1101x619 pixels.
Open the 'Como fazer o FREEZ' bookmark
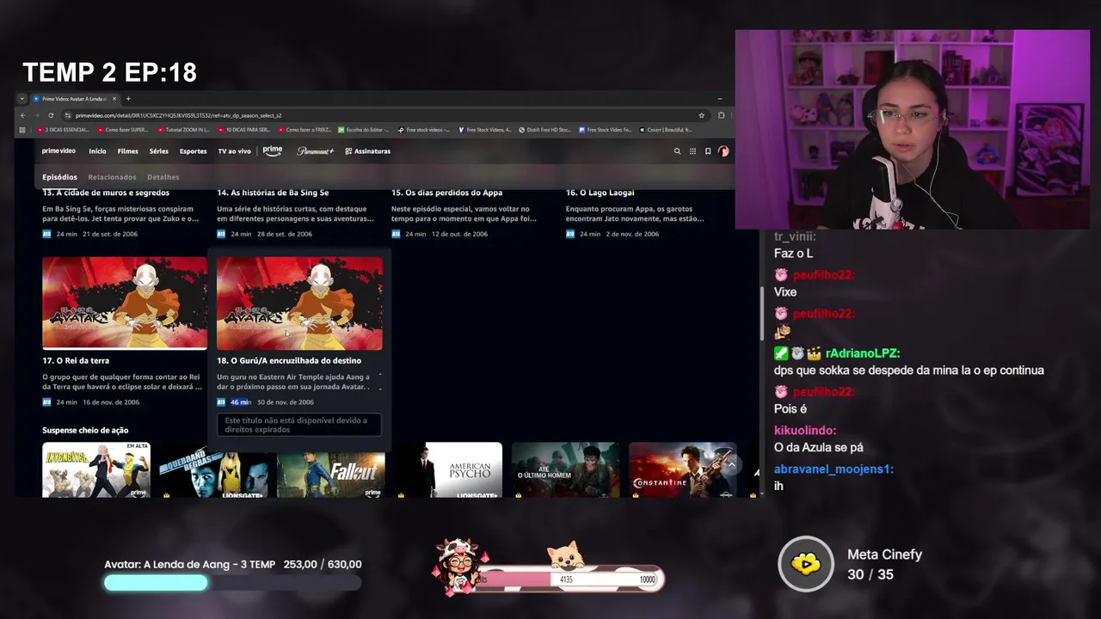point(304,130)
